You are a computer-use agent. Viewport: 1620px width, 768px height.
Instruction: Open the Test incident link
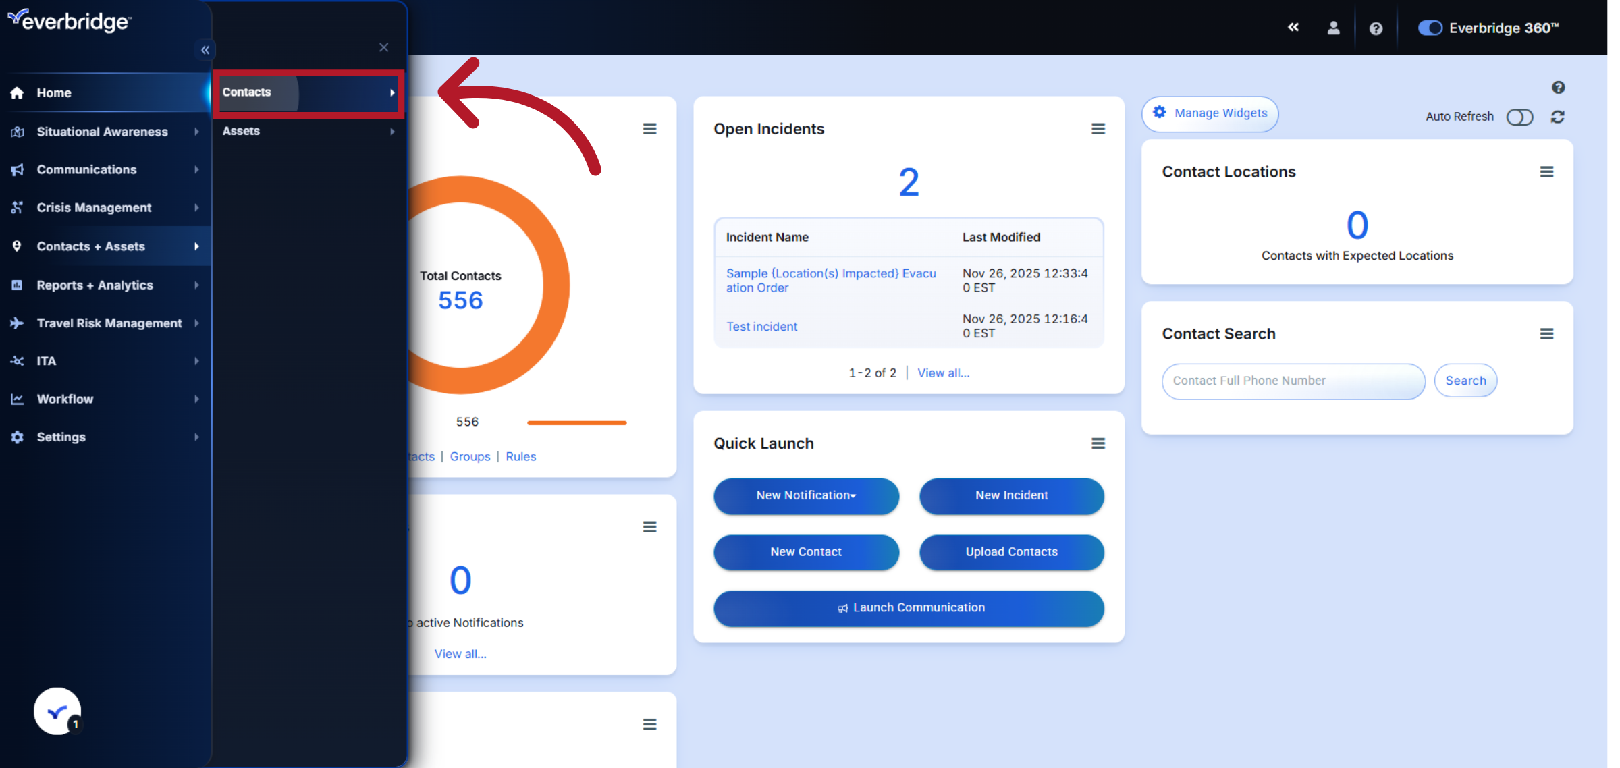click(x=761, y=327)
